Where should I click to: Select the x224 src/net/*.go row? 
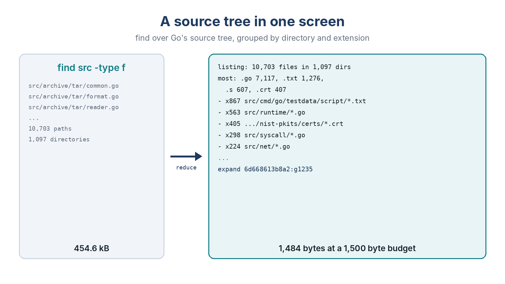[x=254, y=146]
